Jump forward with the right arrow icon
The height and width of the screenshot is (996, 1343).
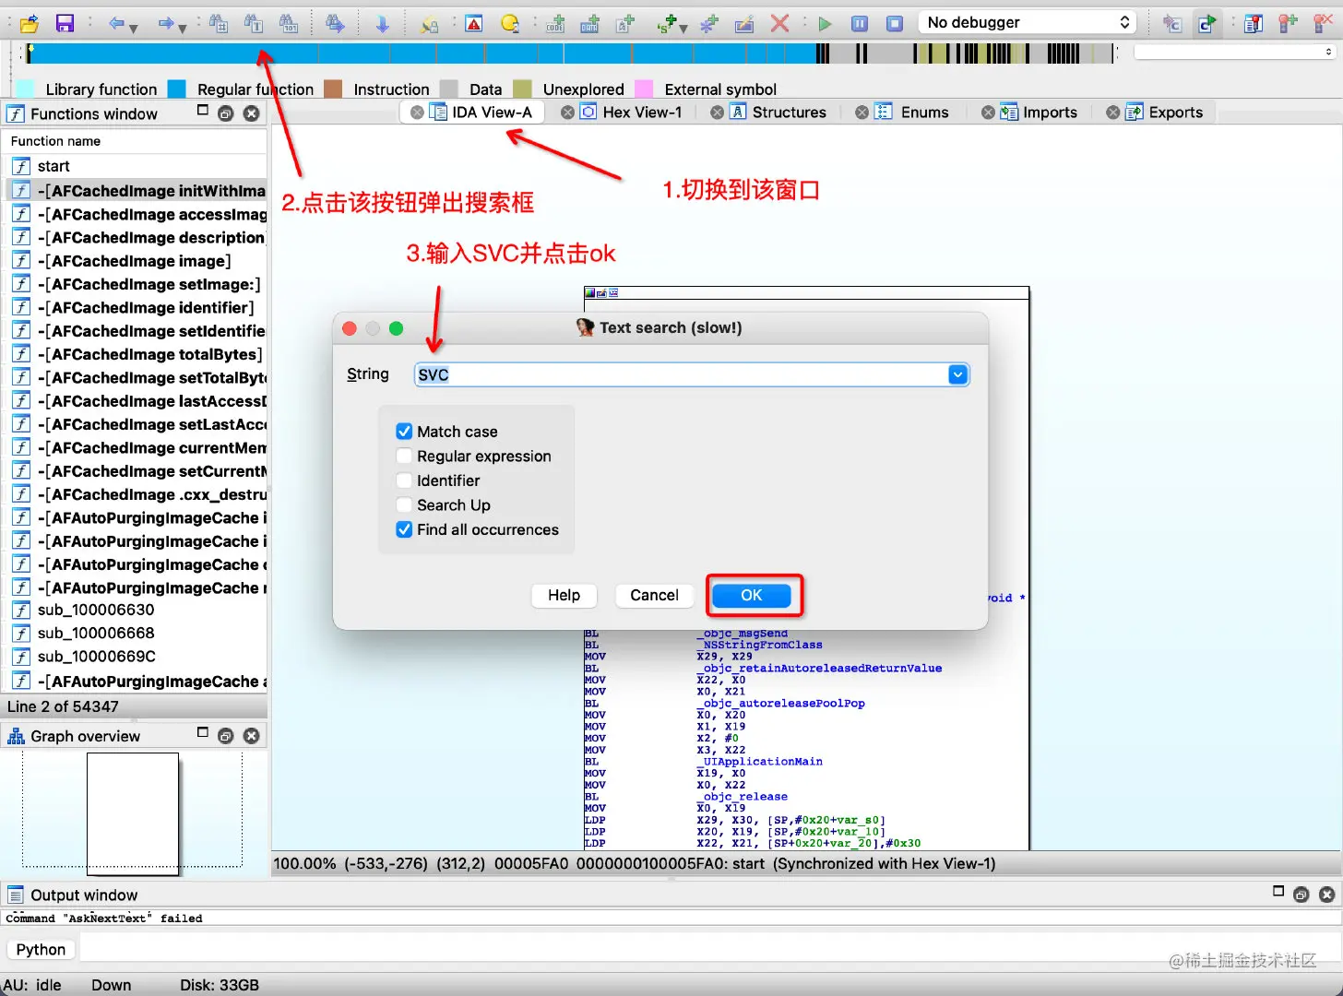pos(166,23)
